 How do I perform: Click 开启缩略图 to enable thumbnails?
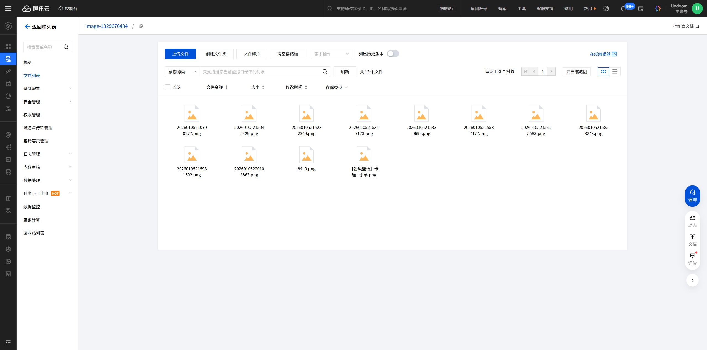(576, 72)
